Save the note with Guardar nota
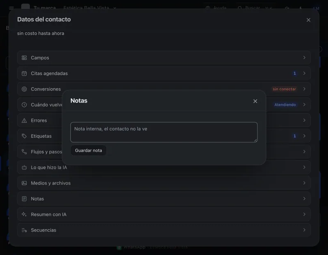The height and width of the screenshot is (255, 328). (x=89, y=150)
